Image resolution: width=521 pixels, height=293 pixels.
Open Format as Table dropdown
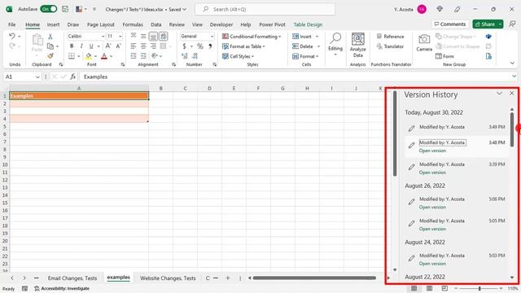(x=243, y=46)
